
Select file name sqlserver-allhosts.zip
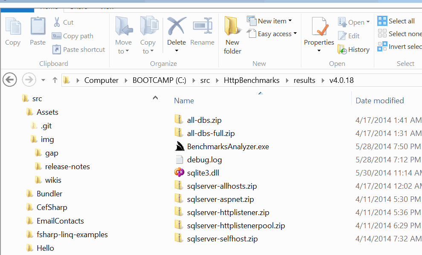(222, 186)
